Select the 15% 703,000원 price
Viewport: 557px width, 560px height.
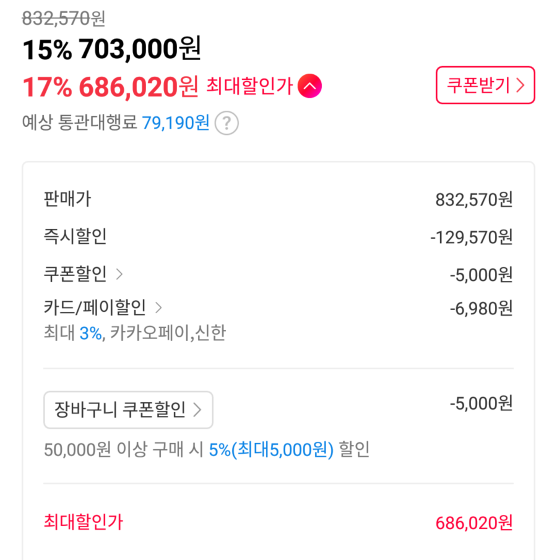pyautogui.click(x=111, y=50)
